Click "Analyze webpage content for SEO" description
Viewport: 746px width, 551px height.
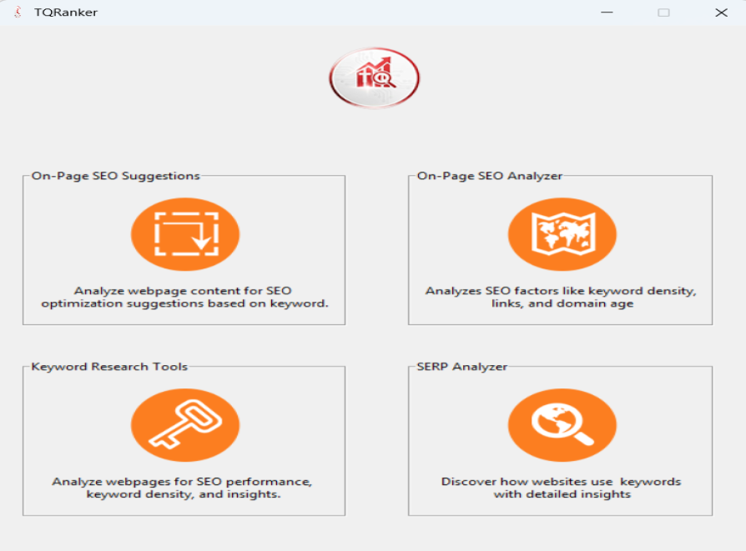pyautogui.click(x=183, y=291)
